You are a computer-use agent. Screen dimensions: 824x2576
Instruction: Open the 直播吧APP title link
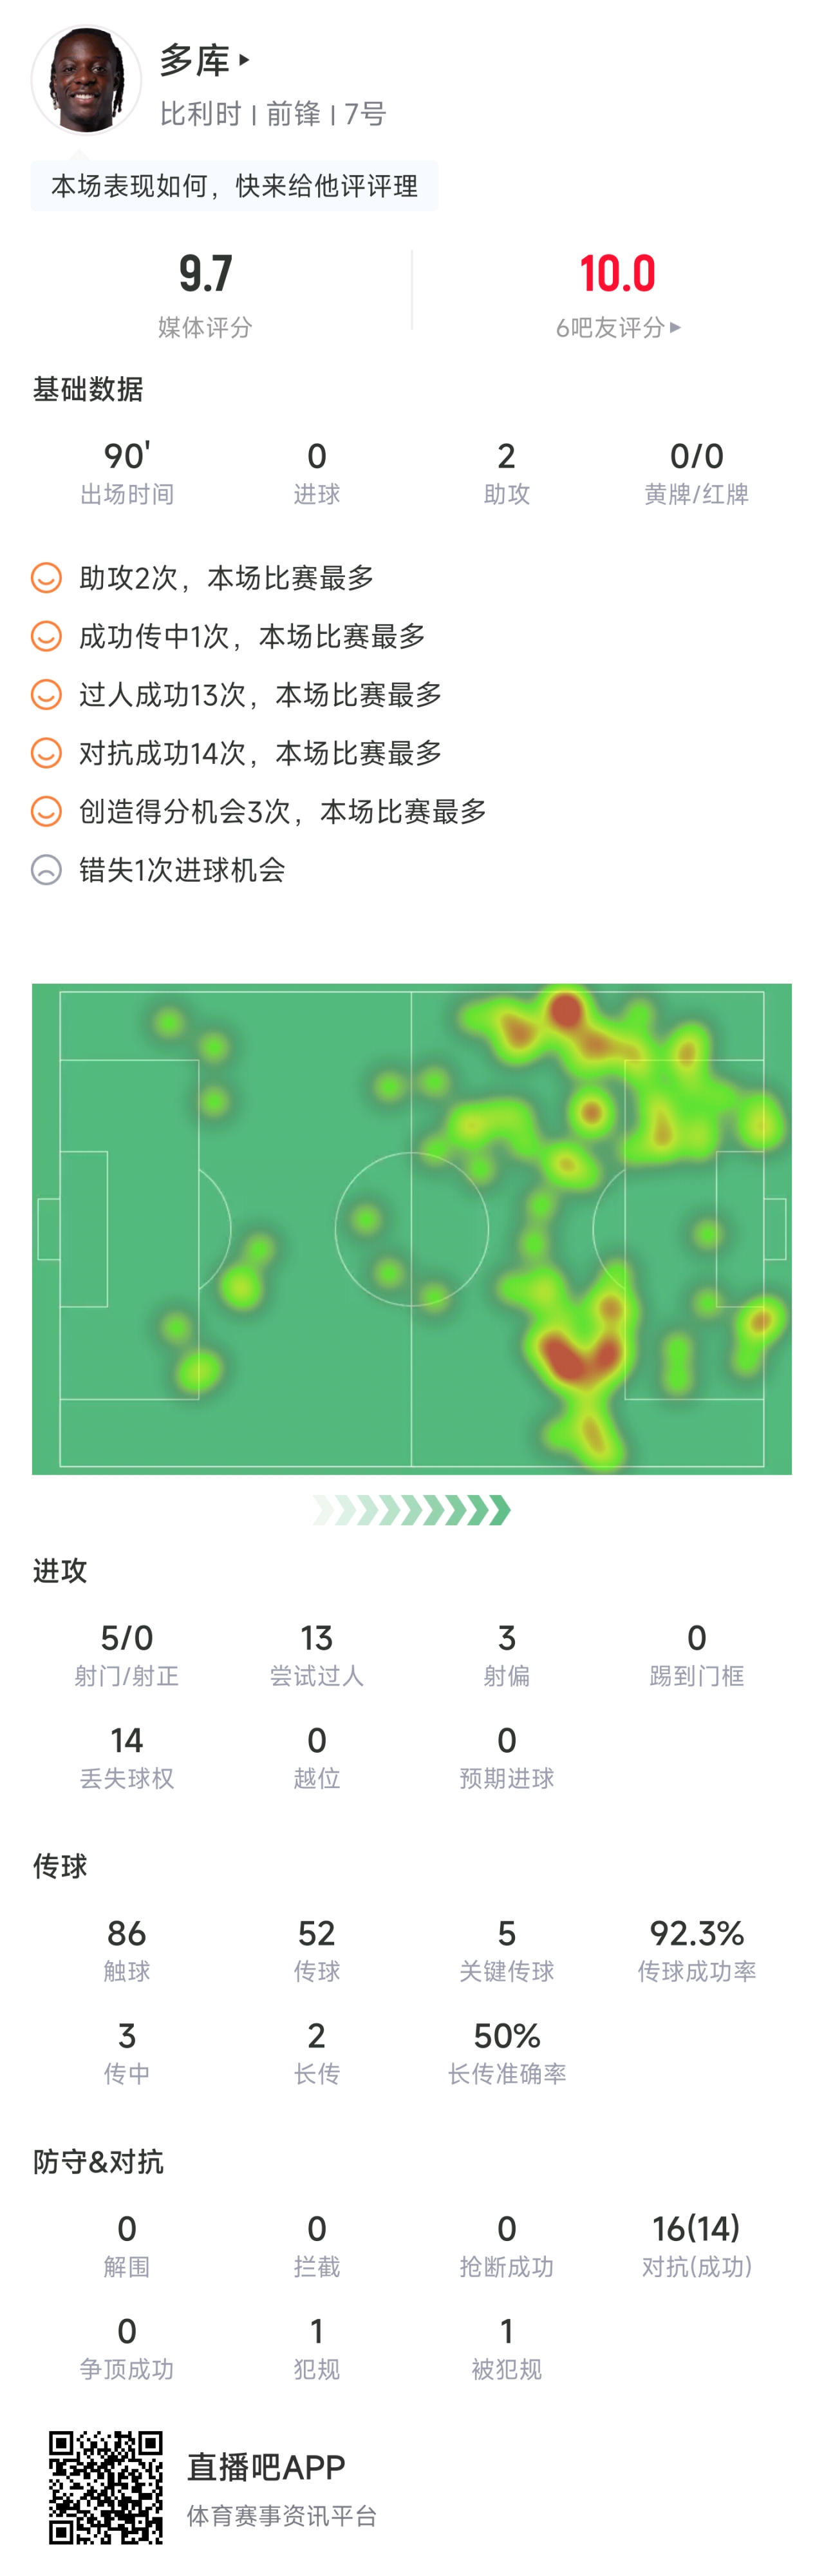click(266, 2467)
